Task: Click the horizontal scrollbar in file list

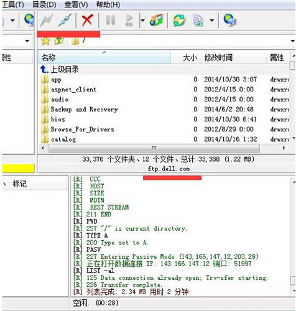Action: (x=154, y=148)
